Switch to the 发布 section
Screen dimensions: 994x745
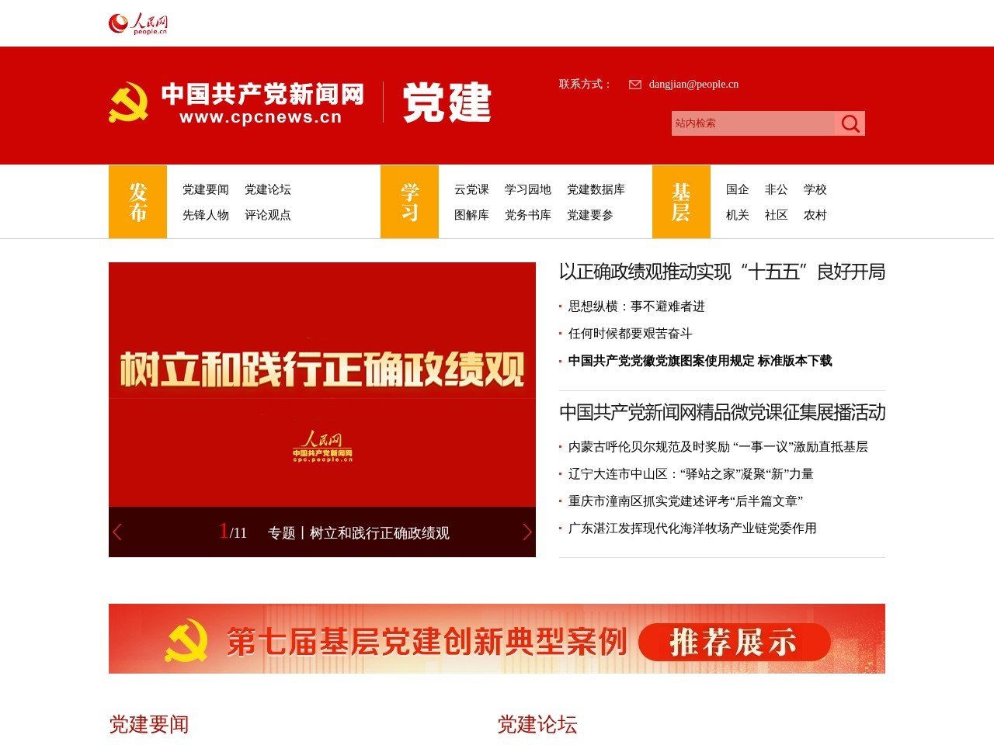click(137, 201)
